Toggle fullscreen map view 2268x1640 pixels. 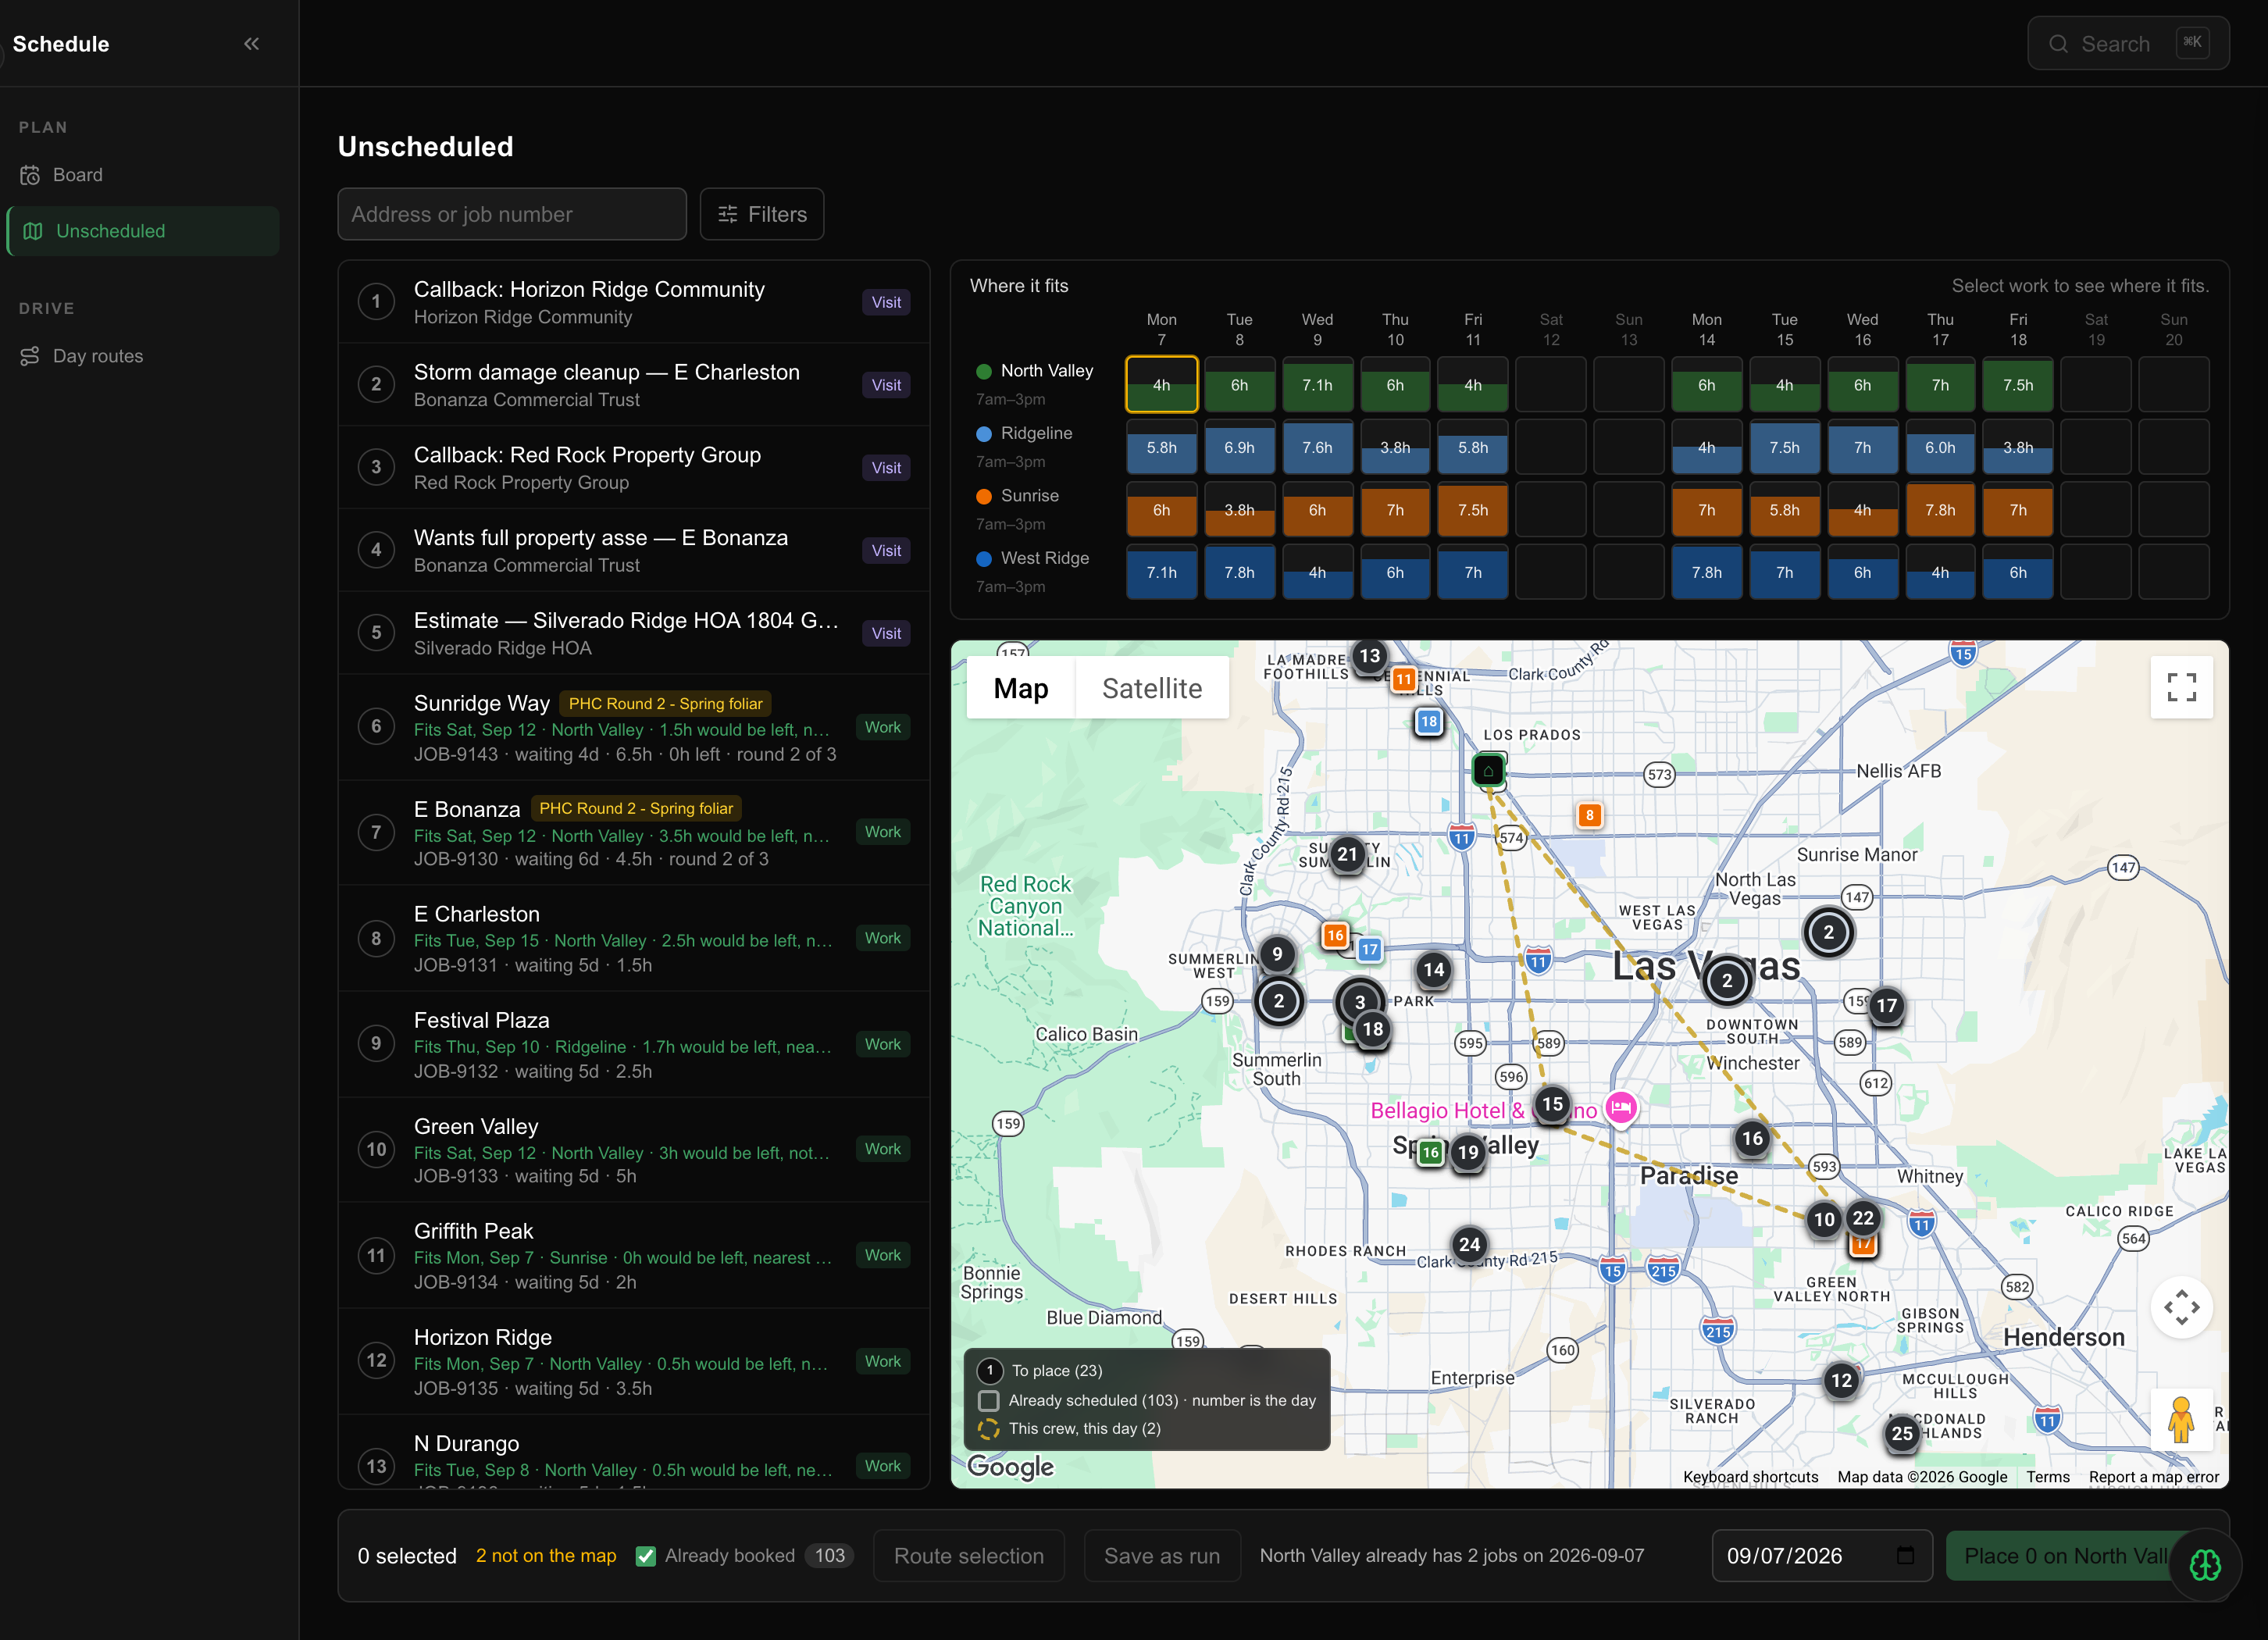click(2181, 687)
